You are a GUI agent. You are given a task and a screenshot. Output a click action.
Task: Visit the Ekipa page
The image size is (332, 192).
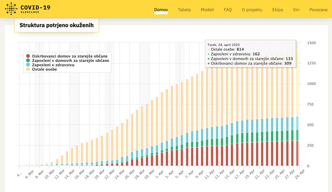click(277, 10)
